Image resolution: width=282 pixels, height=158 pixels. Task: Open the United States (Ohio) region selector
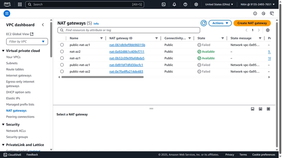(x=219, y=4)
